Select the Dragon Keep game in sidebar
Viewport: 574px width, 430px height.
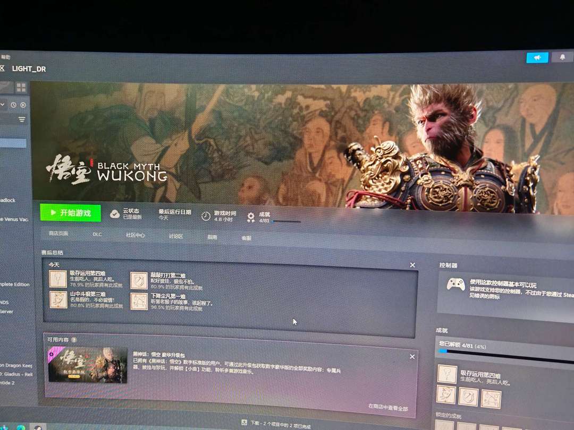pyautogui.click(x=16, y=365)
